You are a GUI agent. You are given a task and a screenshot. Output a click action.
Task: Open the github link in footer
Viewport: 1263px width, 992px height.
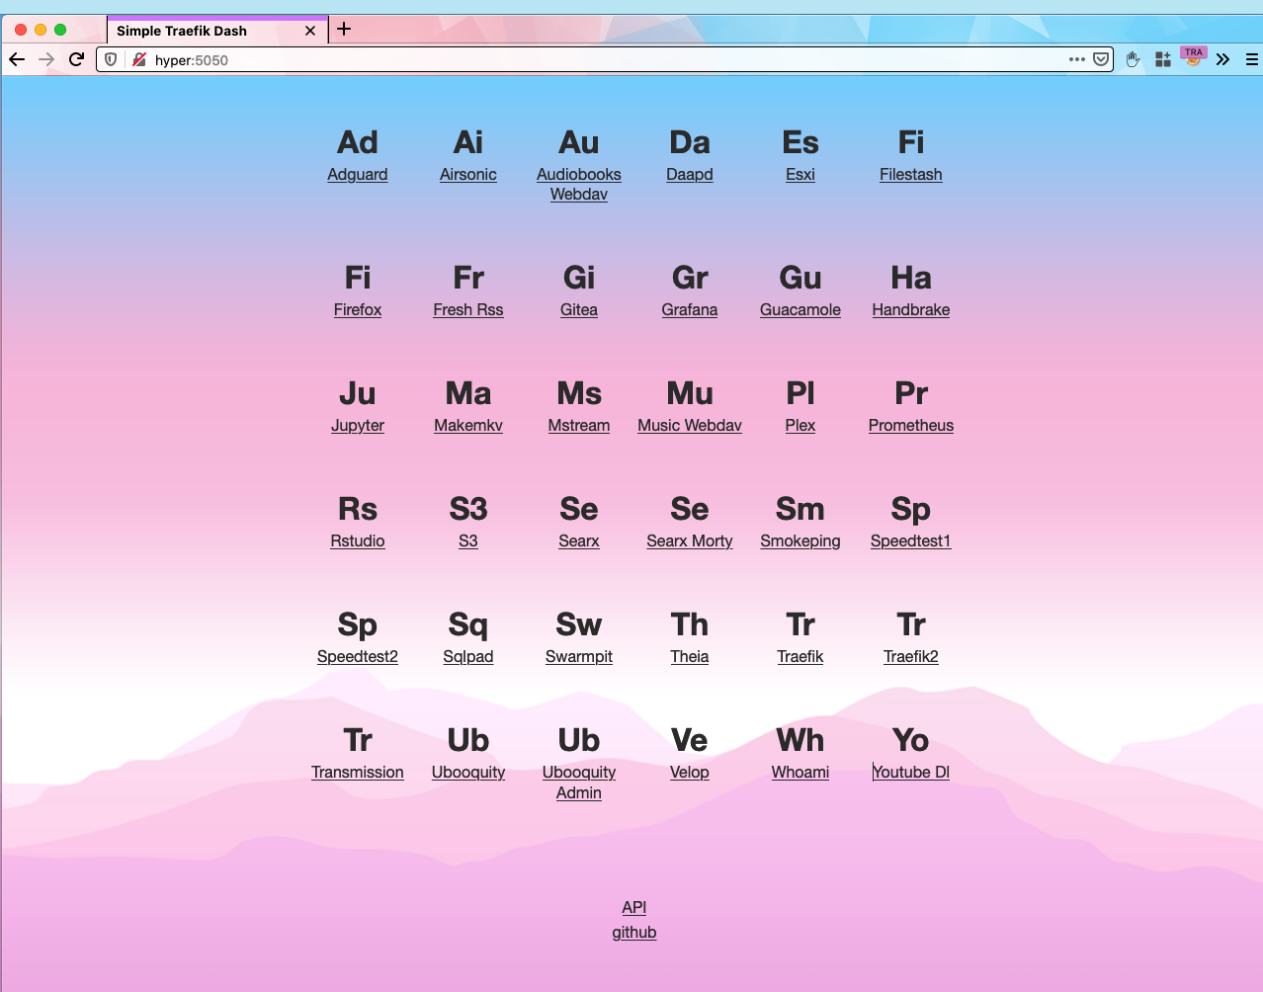(634, 932)
